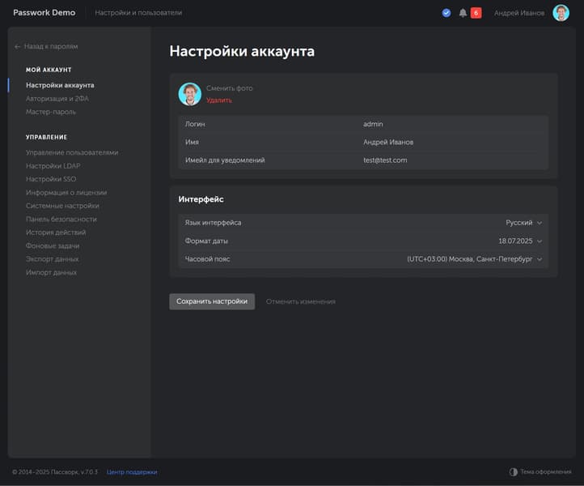Open notifications bell icon
Image resolution: width=584 pixels, height=486 pixels.
click(x=463, y=13)
